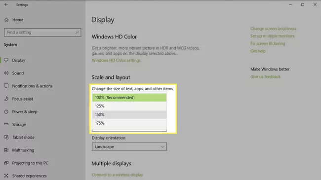Click the Display page heading
321x180 pixels.
click(103, 20)
